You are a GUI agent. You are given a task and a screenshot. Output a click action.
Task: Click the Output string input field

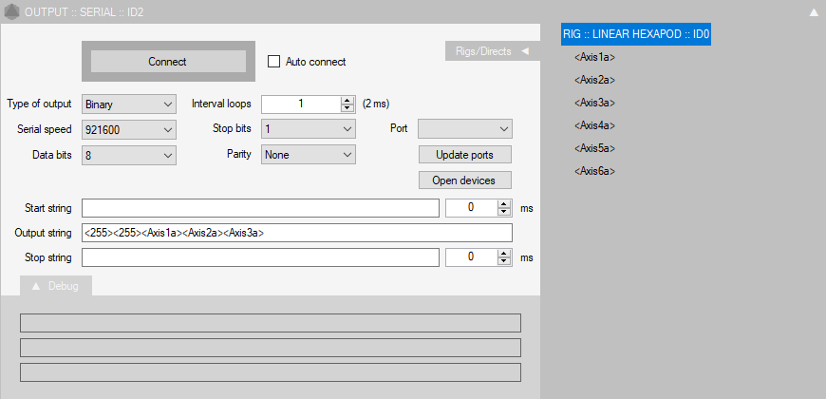pyautogui.click(x=297, y=233)
